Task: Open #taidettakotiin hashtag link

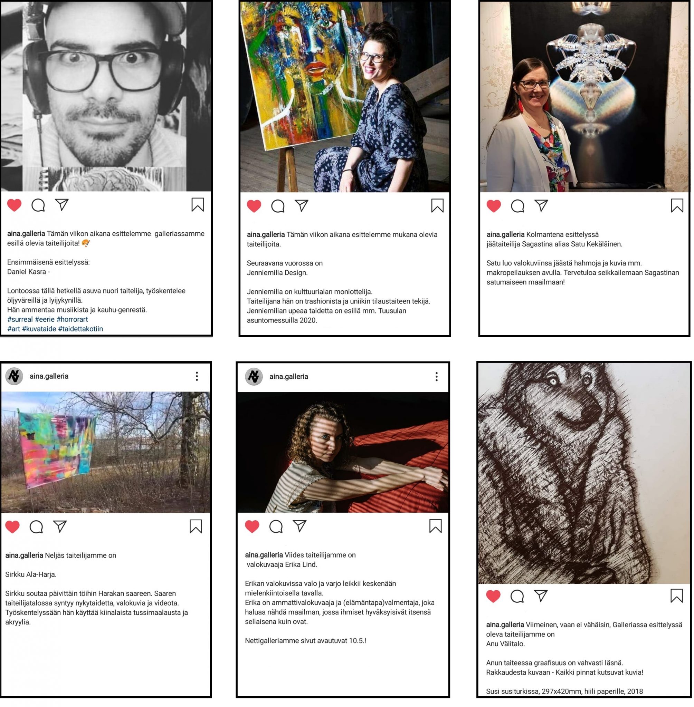Action: (80, 329)
